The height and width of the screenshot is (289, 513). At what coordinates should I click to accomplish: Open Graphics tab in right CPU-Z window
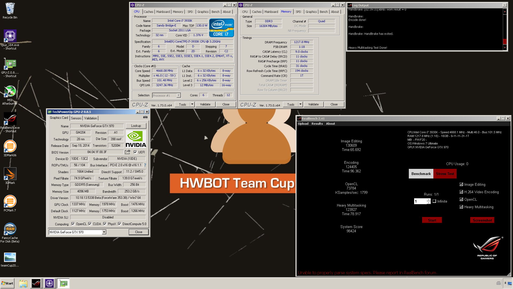(311, 12)
